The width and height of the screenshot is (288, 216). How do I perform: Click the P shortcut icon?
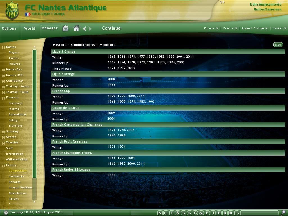tap(219, 213)
